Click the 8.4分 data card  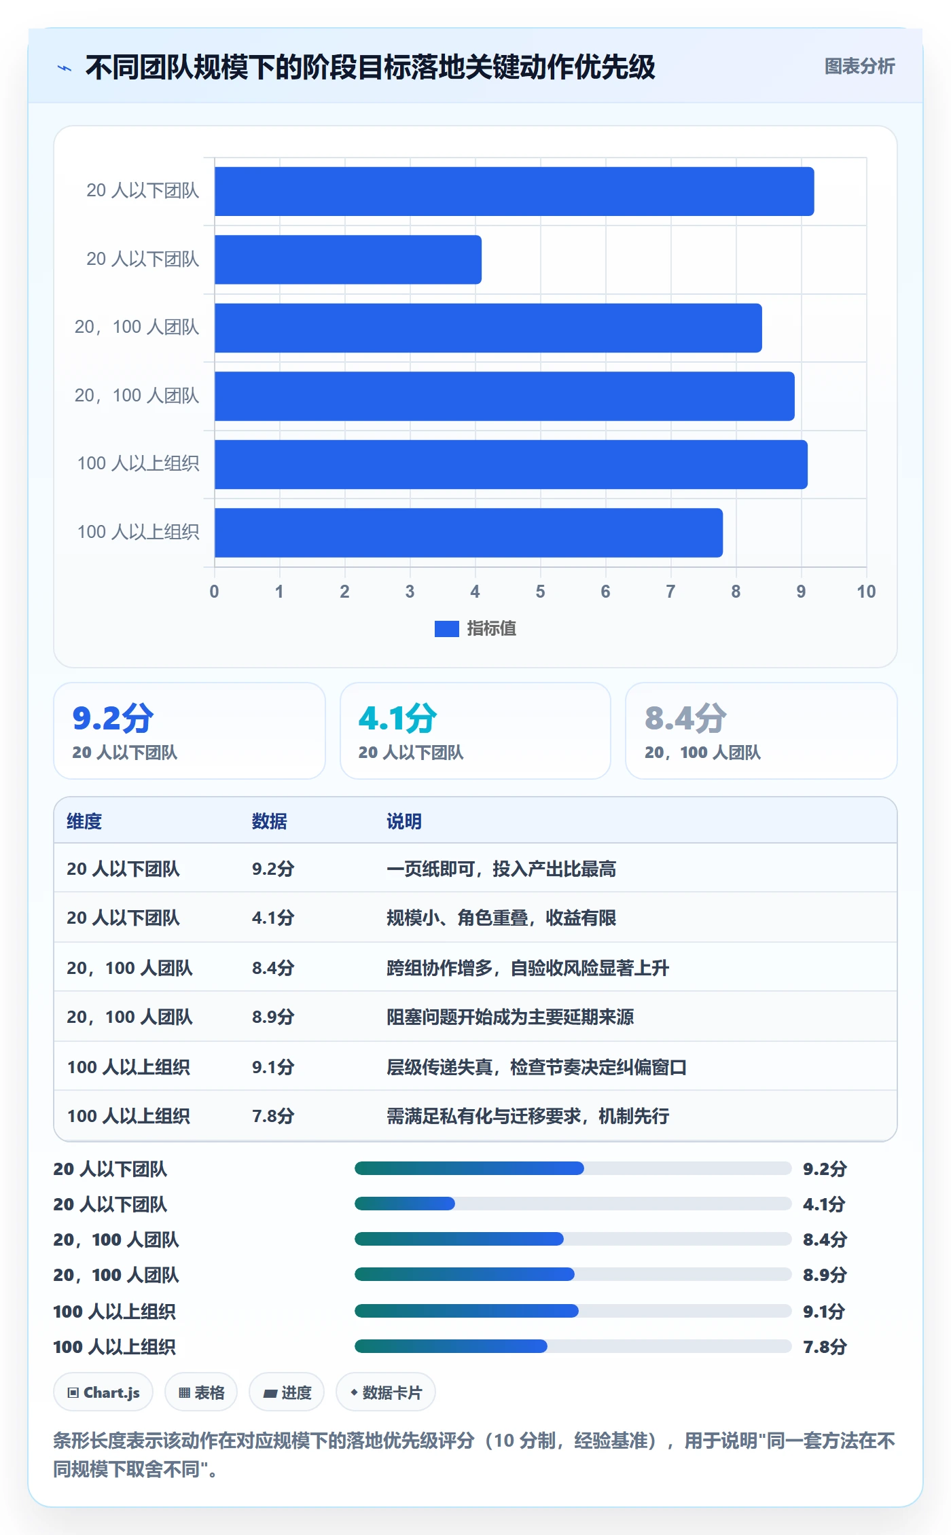click(761, 731)
